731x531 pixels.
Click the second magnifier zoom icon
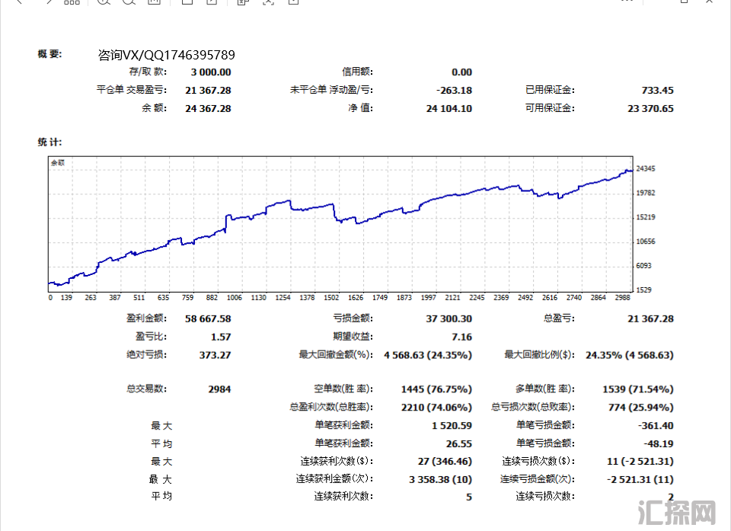pos(129,2)
